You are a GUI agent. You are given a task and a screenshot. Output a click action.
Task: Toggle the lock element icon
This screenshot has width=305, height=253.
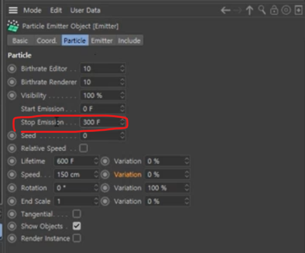[274, 10]
